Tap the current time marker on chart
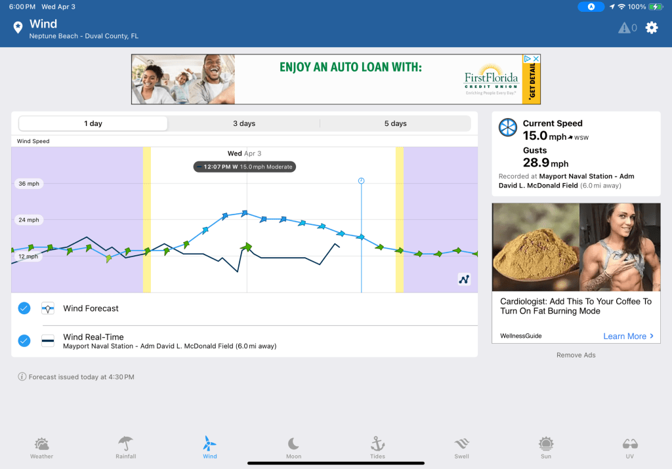Image resolution: width=672 pixels, height=469 pixels. pyautogui.click(x=361, y=180)
